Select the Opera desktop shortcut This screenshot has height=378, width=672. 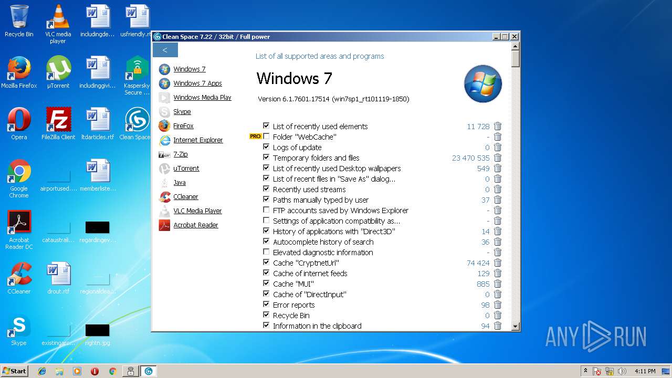pyautogui.click(x=19, y=124)
